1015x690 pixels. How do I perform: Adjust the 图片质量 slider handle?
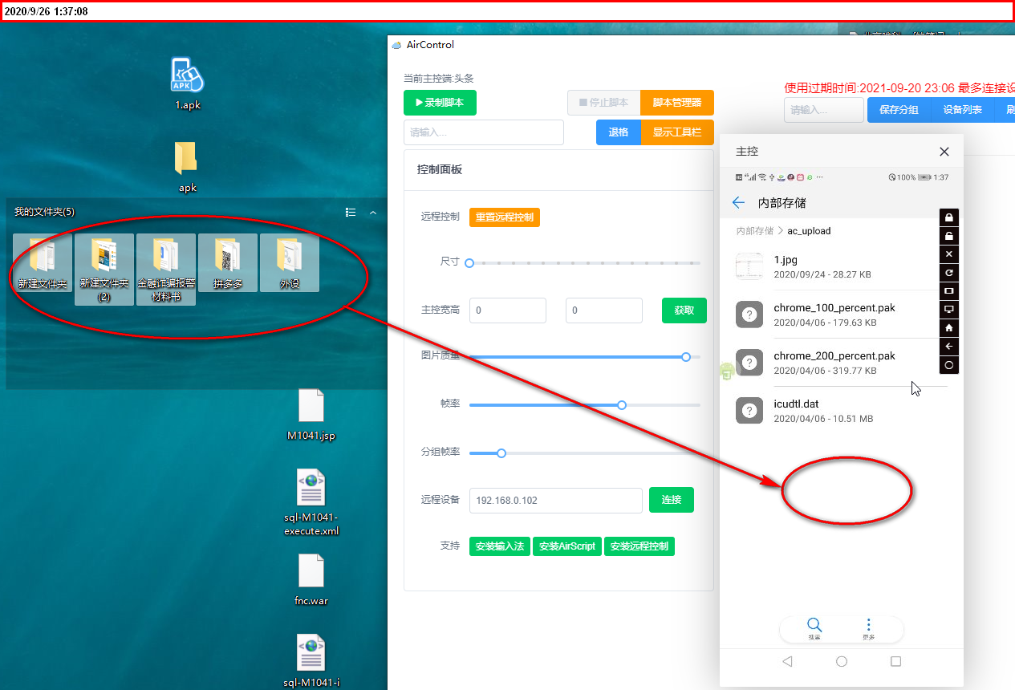click(686, 357)
